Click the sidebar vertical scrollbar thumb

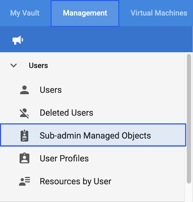pyautogui.click(x=189, y=118)
